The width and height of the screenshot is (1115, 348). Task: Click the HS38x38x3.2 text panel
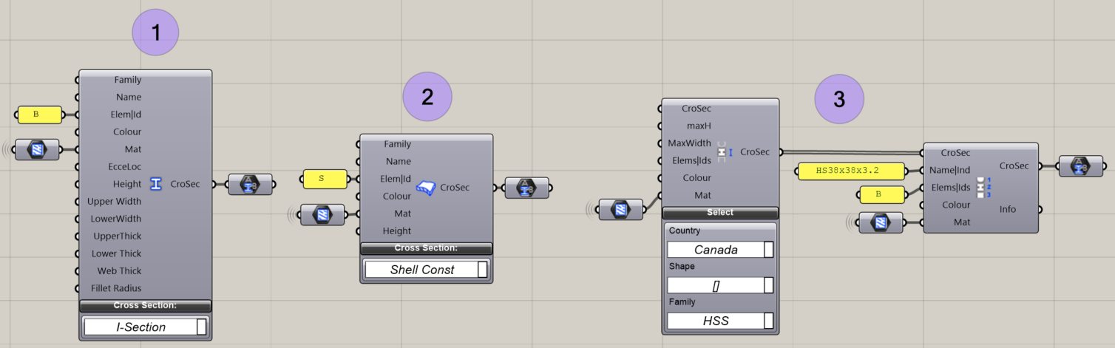(x=851, y=171)
